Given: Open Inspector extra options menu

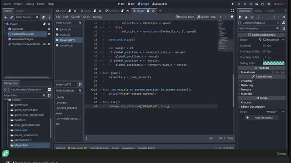Looking at the screenshot, I should (258, 17).
